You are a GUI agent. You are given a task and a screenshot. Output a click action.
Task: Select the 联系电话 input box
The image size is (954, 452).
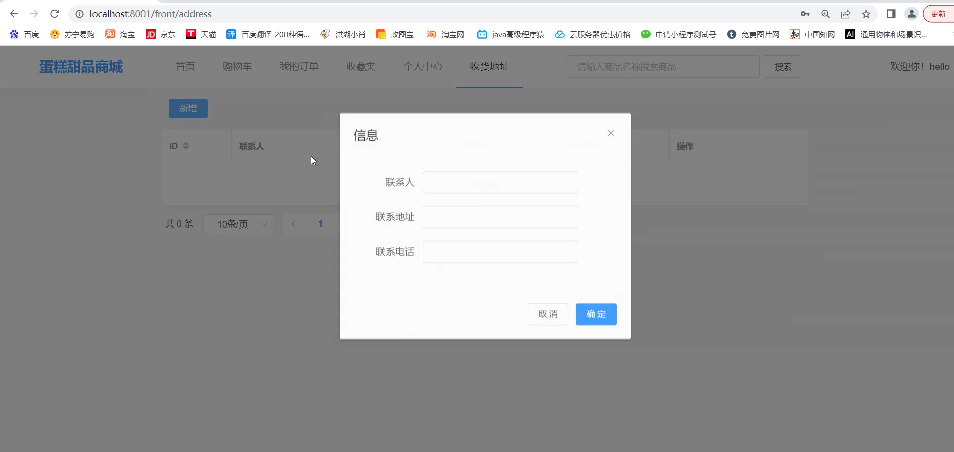(x=500, y=252)
